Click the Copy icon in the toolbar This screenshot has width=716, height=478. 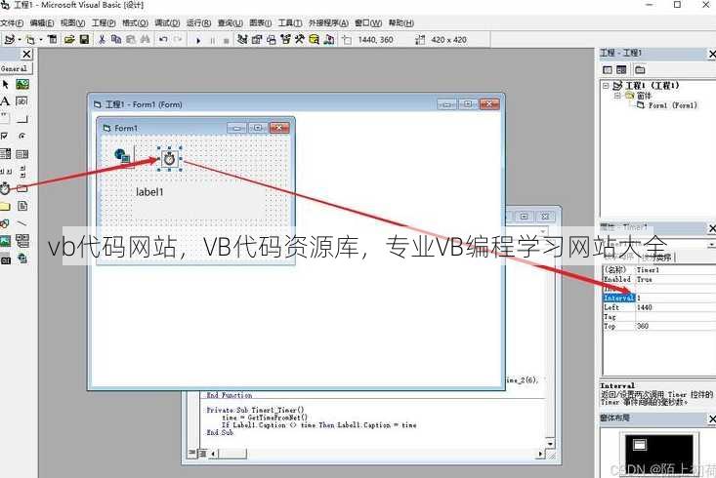tap(116, 40)
